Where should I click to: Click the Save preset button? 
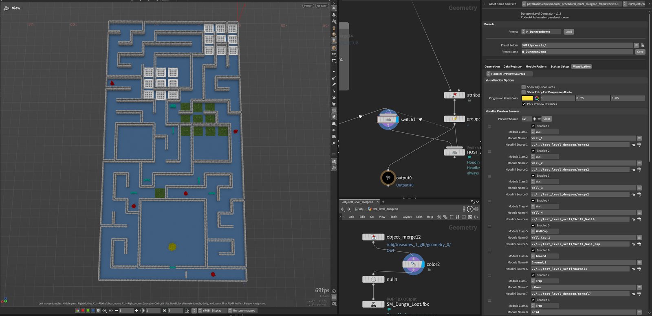[640, 52]
